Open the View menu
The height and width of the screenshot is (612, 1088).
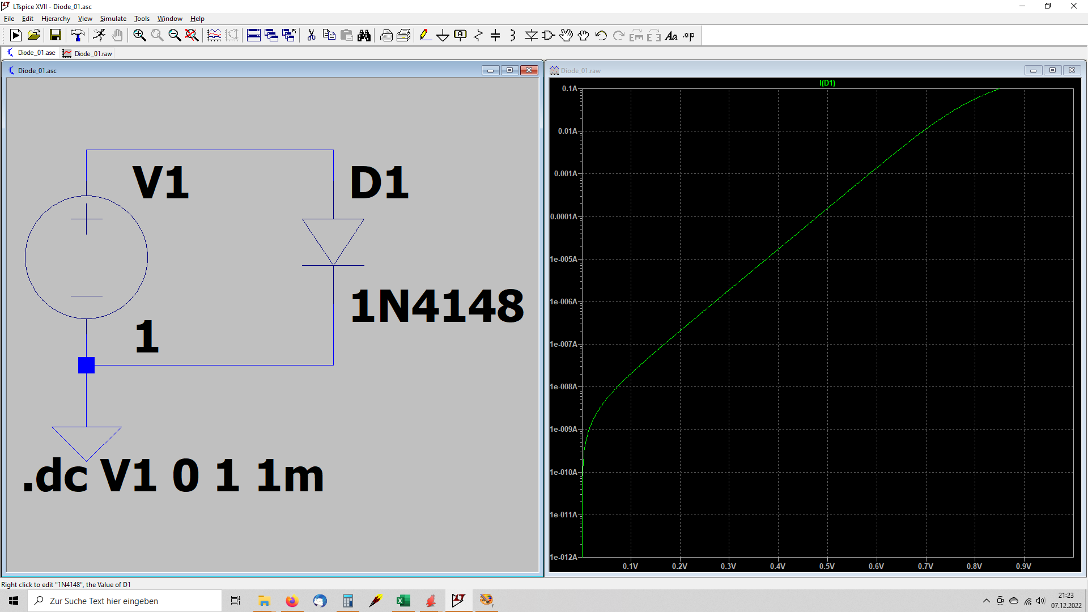(x=85, y=19)
